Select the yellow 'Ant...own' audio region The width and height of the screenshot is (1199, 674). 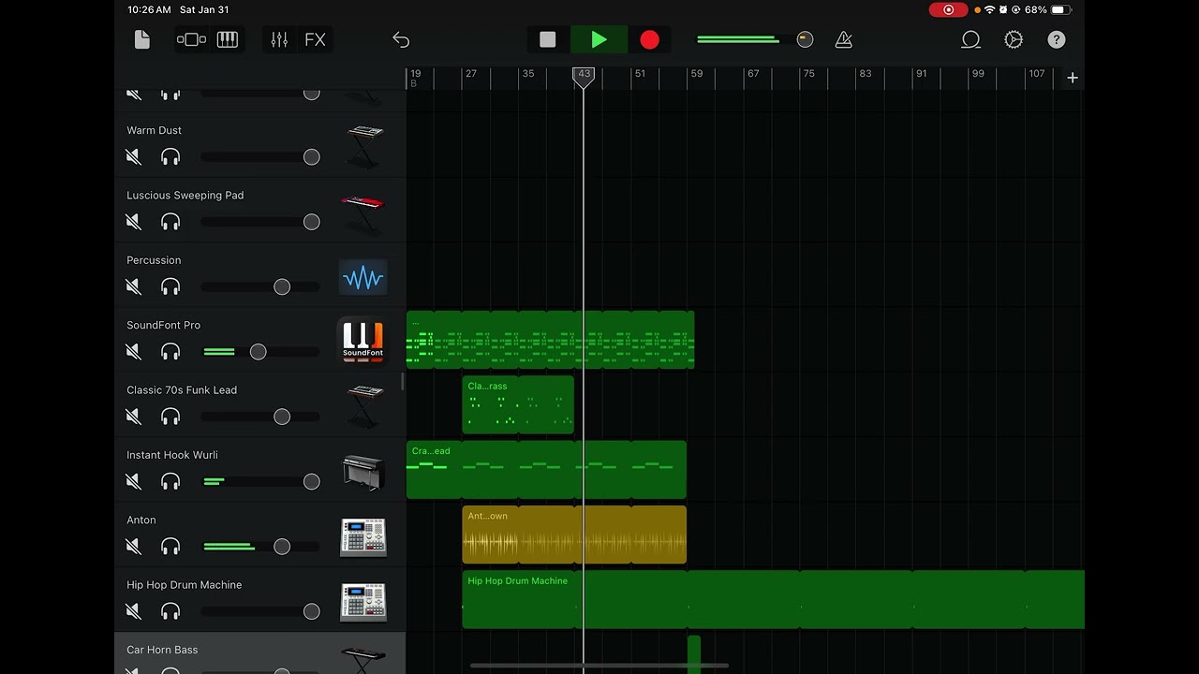pos(574,535)
